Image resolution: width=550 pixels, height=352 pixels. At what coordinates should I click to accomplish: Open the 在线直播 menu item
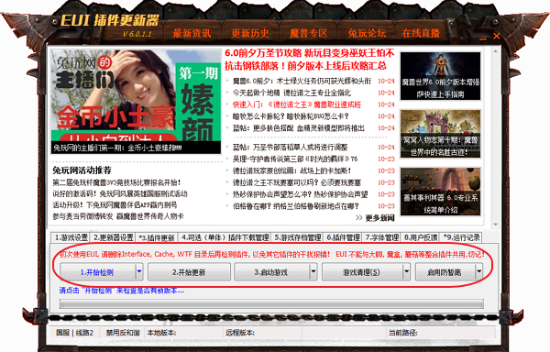tap(421, 33)
